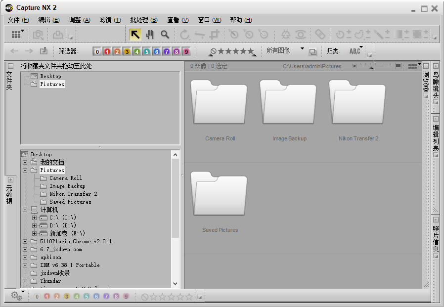Expand the 照片信息 panel on the right
Image resolution: width=444 pixels, height=307 pixels.
(435, 219)
